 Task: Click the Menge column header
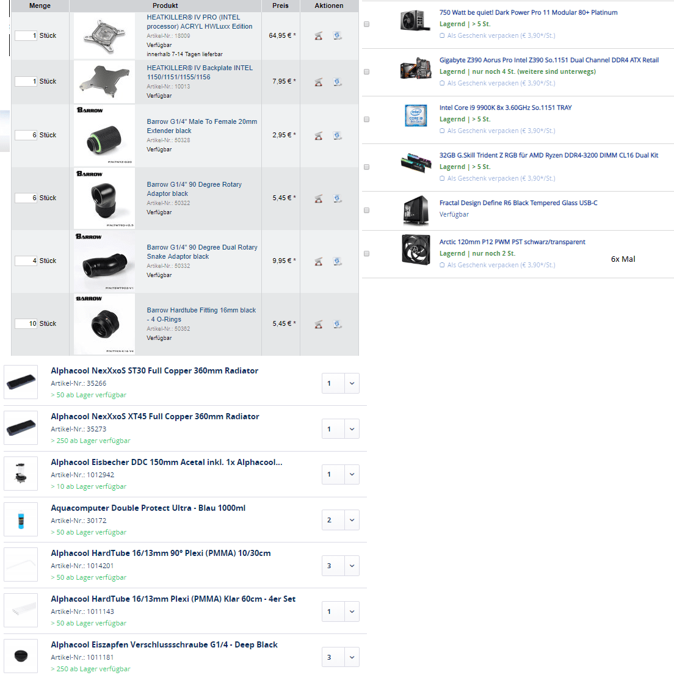tap(40, 5)
